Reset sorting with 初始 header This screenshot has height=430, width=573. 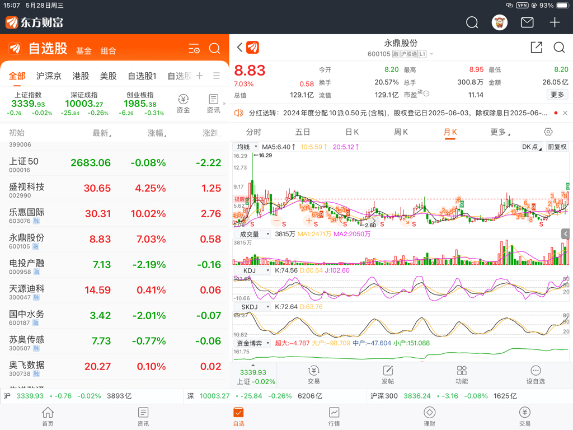[x=17, y=133]
